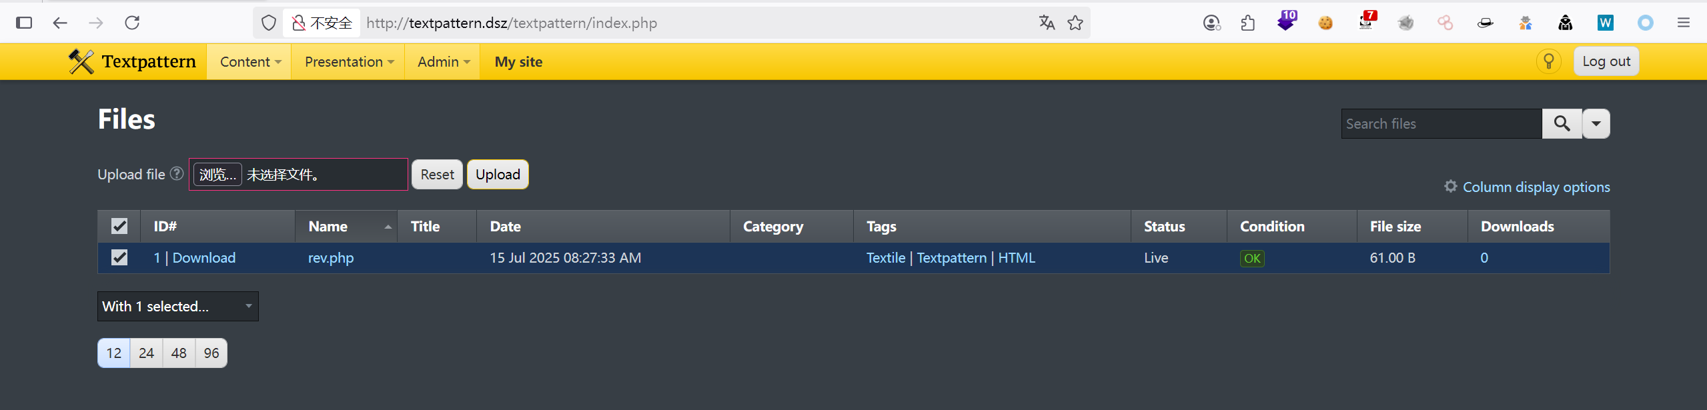
Task: Reload the page with refresh icon
Action: [x=132, y=23]
